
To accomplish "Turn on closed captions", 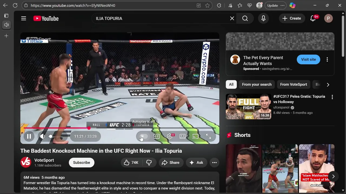I will click(157, 136).
